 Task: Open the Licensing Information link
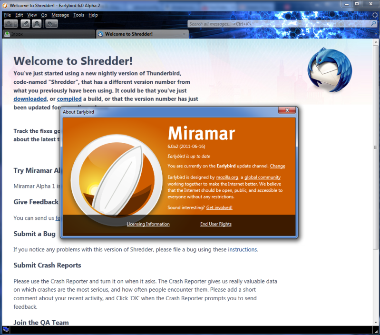tap(148, 224)
